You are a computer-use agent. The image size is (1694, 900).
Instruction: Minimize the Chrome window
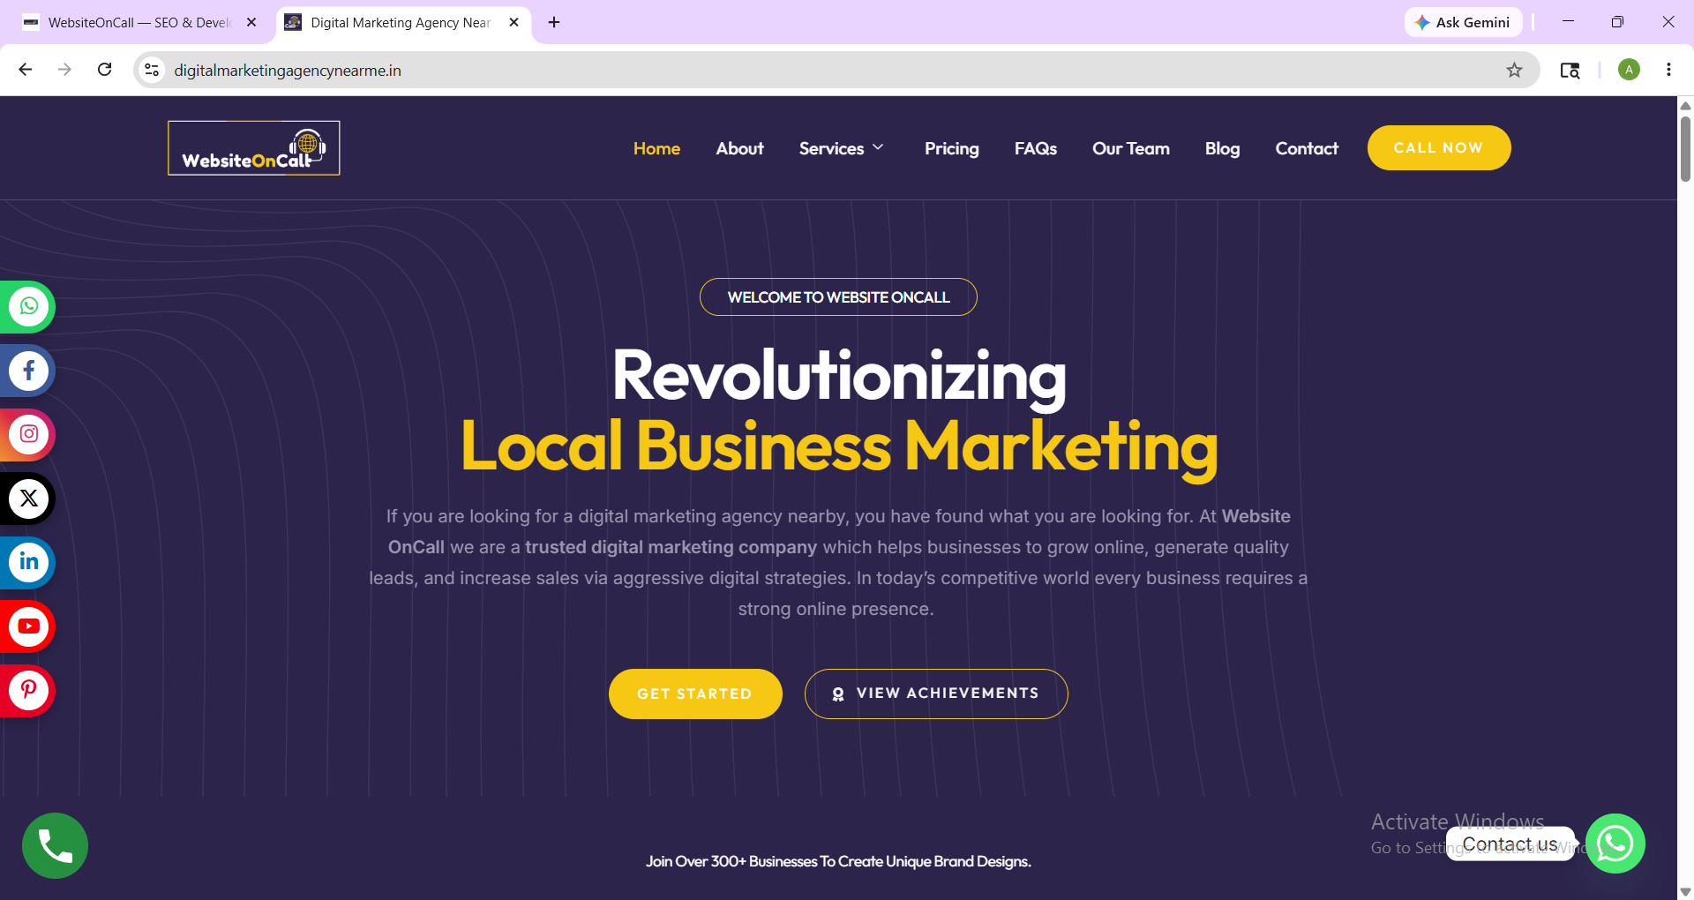pos(1568,22)
